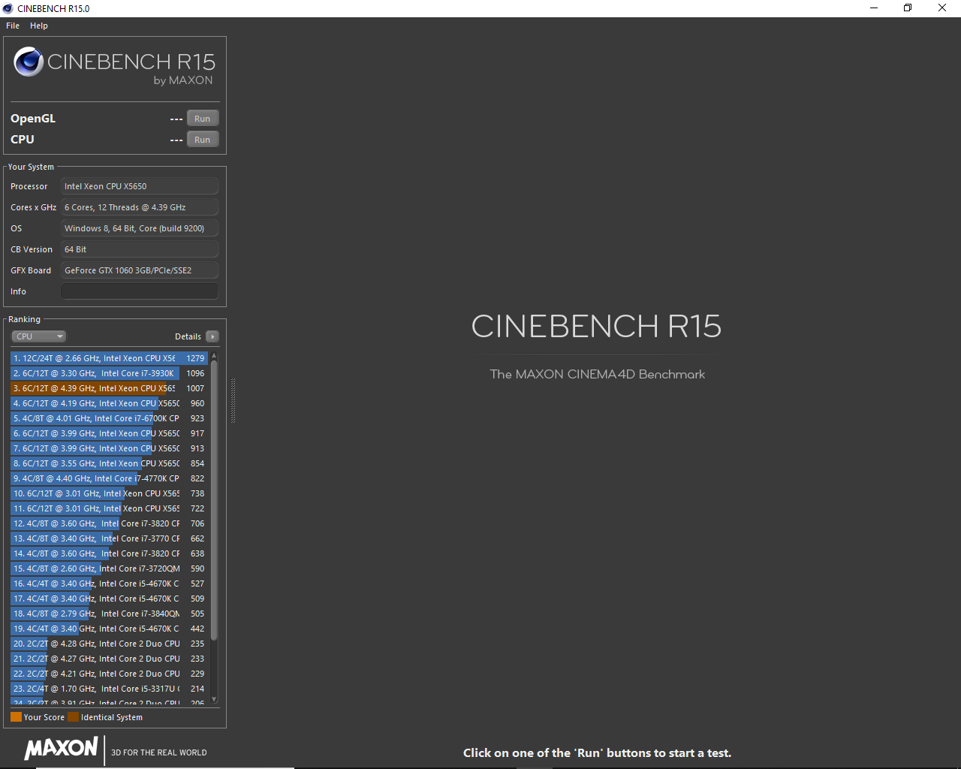Screen dimensions: 961x769
Task: Open the Help menu
Action: [39, 26]
